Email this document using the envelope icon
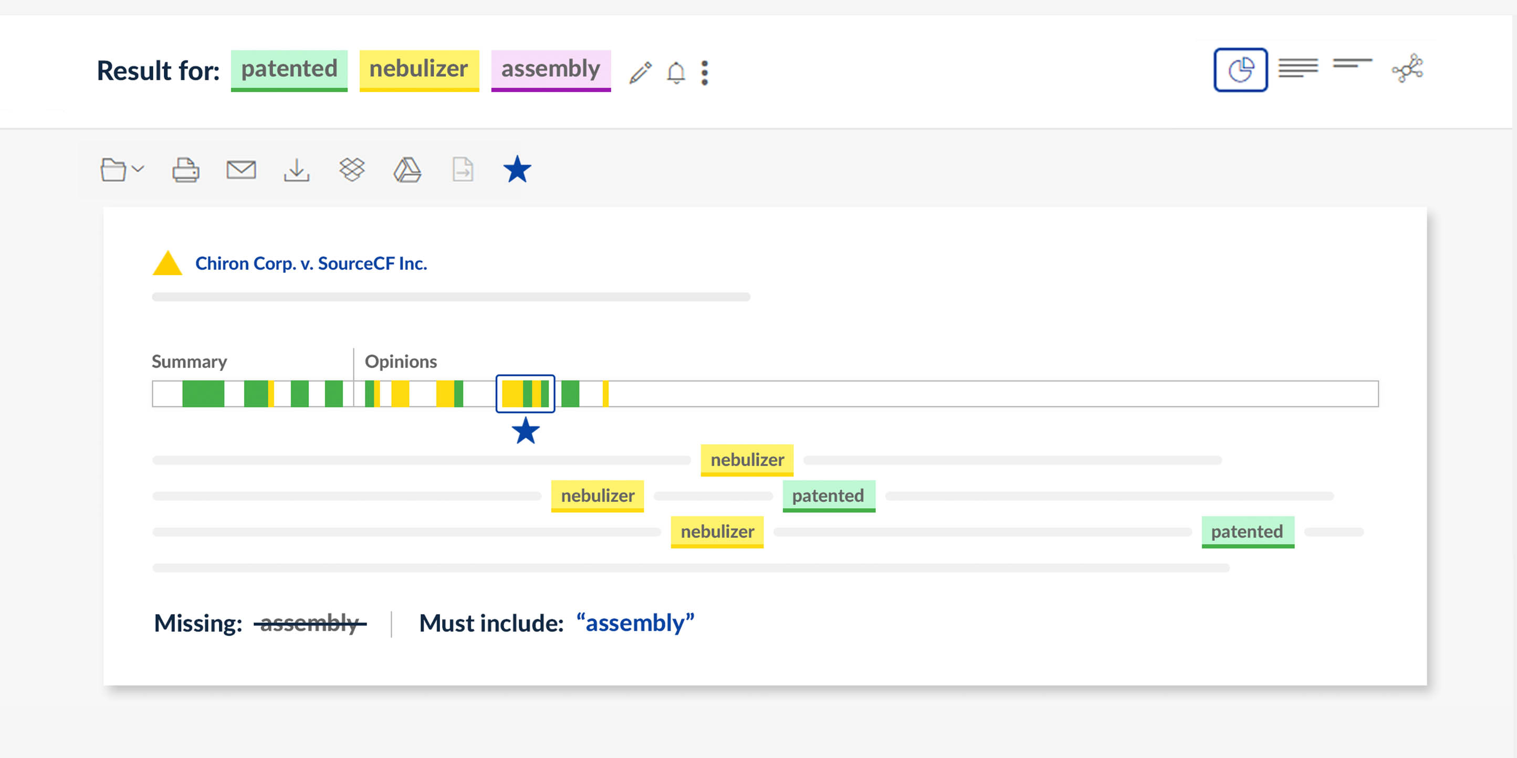 pos(241,170)
